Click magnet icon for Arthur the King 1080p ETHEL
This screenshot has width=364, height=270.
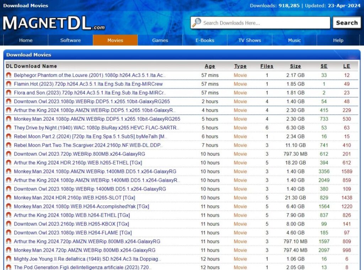(x=9, y=215)
